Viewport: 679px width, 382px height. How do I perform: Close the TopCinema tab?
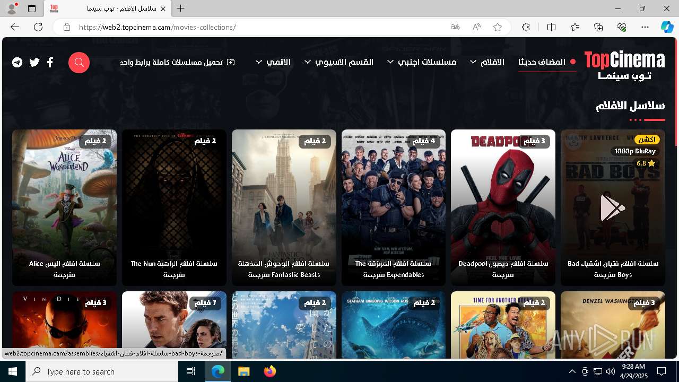pos(163,8)
